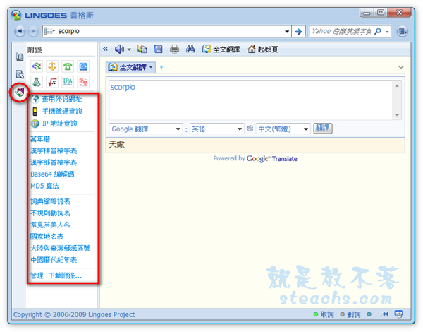Toggle the 劃詞 status bar option

click(x=350, y=314)
